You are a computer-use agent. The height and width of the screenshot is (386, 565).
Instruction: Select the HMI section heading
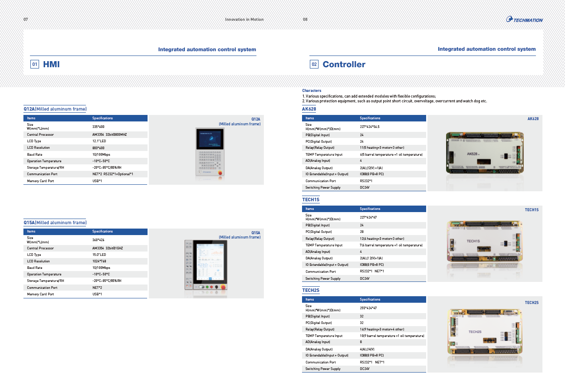click(x=51, y=65)
